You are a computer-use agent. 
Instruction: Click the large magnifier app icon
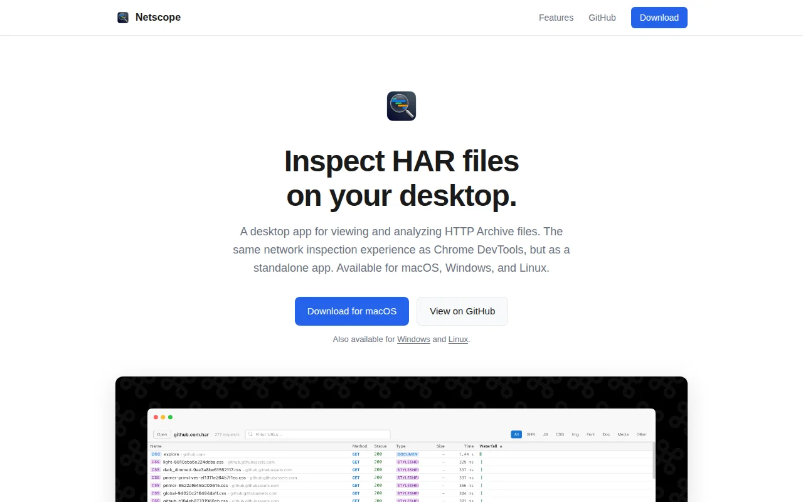click(x=401, y=106)
